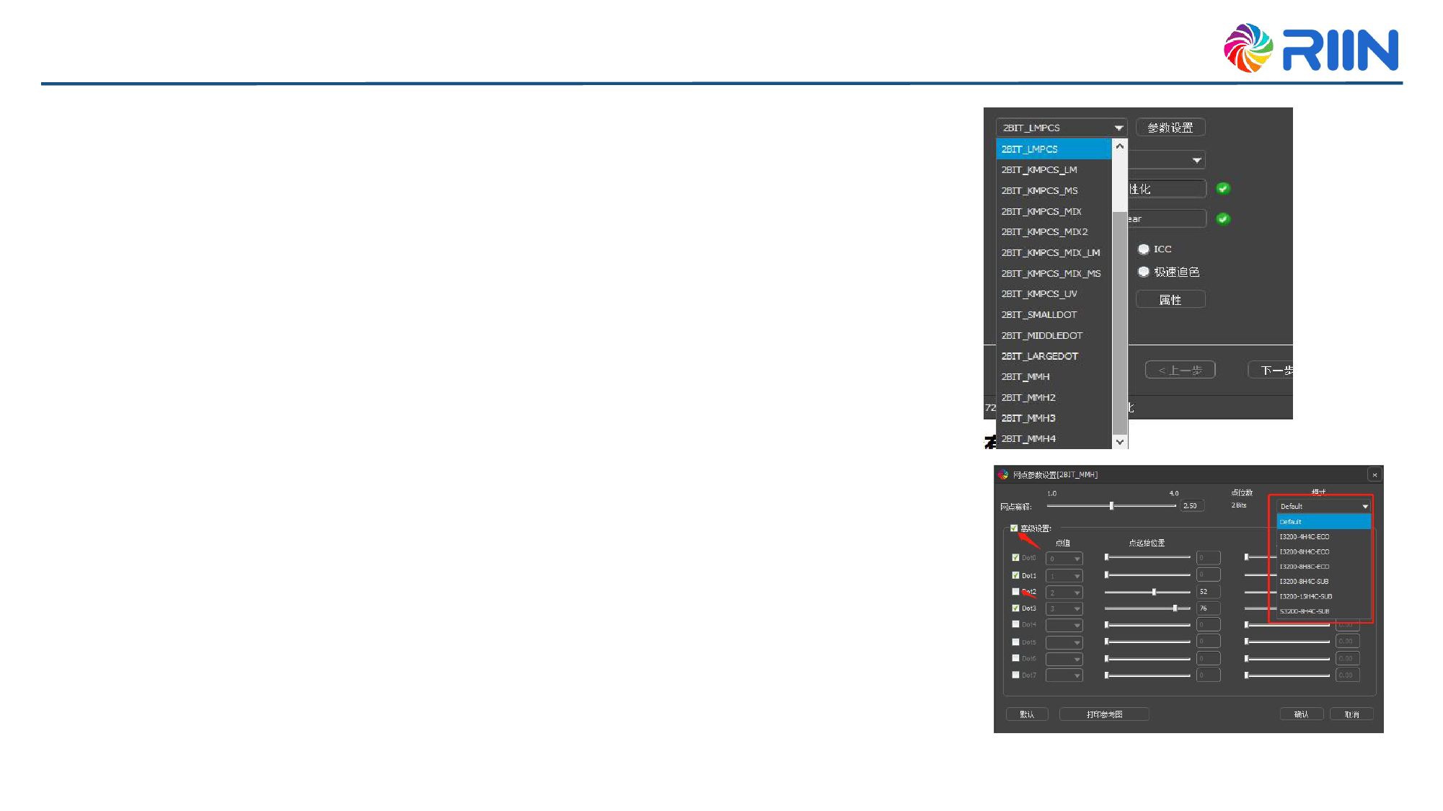Click the 网点稀释 slider handle

tap(1111, 506)
